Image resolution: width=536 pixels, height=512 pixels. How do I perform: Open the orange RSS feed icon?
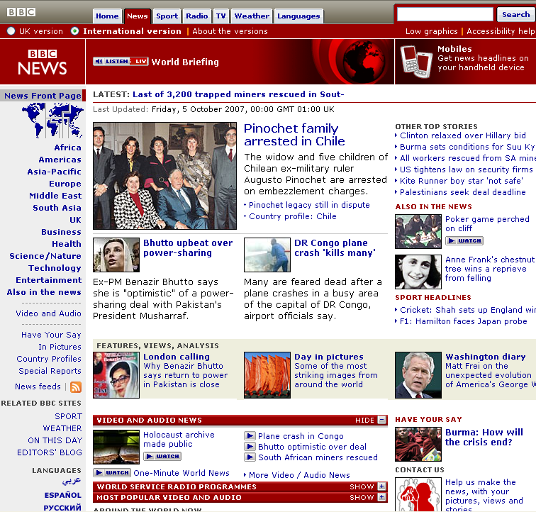76,387
